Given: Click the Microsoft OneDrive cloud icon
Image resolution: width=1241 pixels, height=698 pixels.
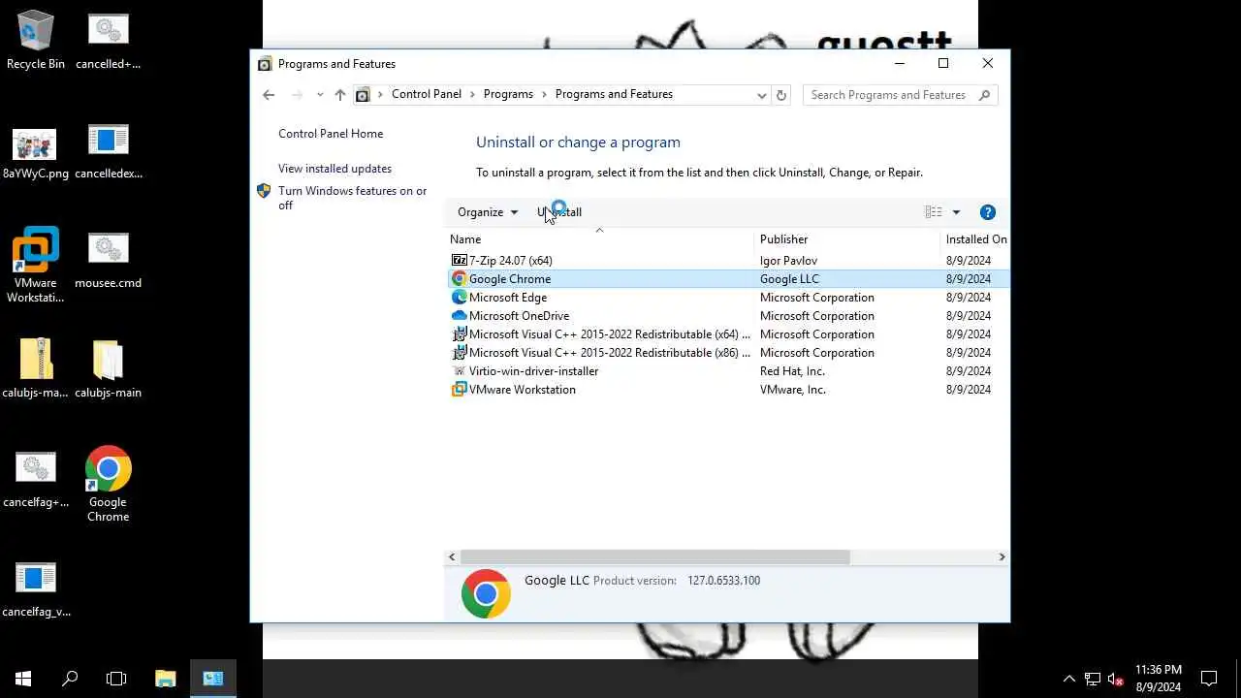Looking at the screenshot, I should pos(459,315).
